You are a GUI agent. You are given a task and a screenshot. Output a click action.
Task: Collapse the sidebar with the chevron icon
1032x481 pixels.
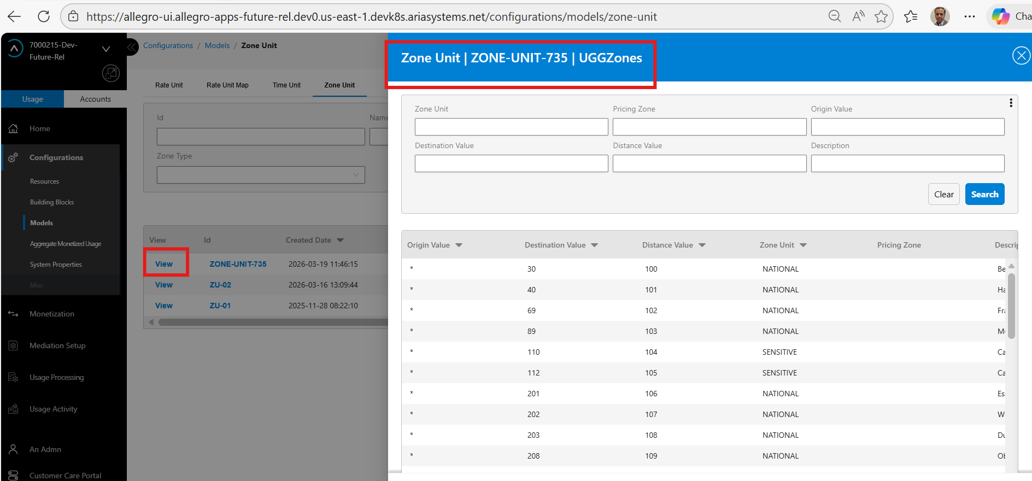point(132,47)
